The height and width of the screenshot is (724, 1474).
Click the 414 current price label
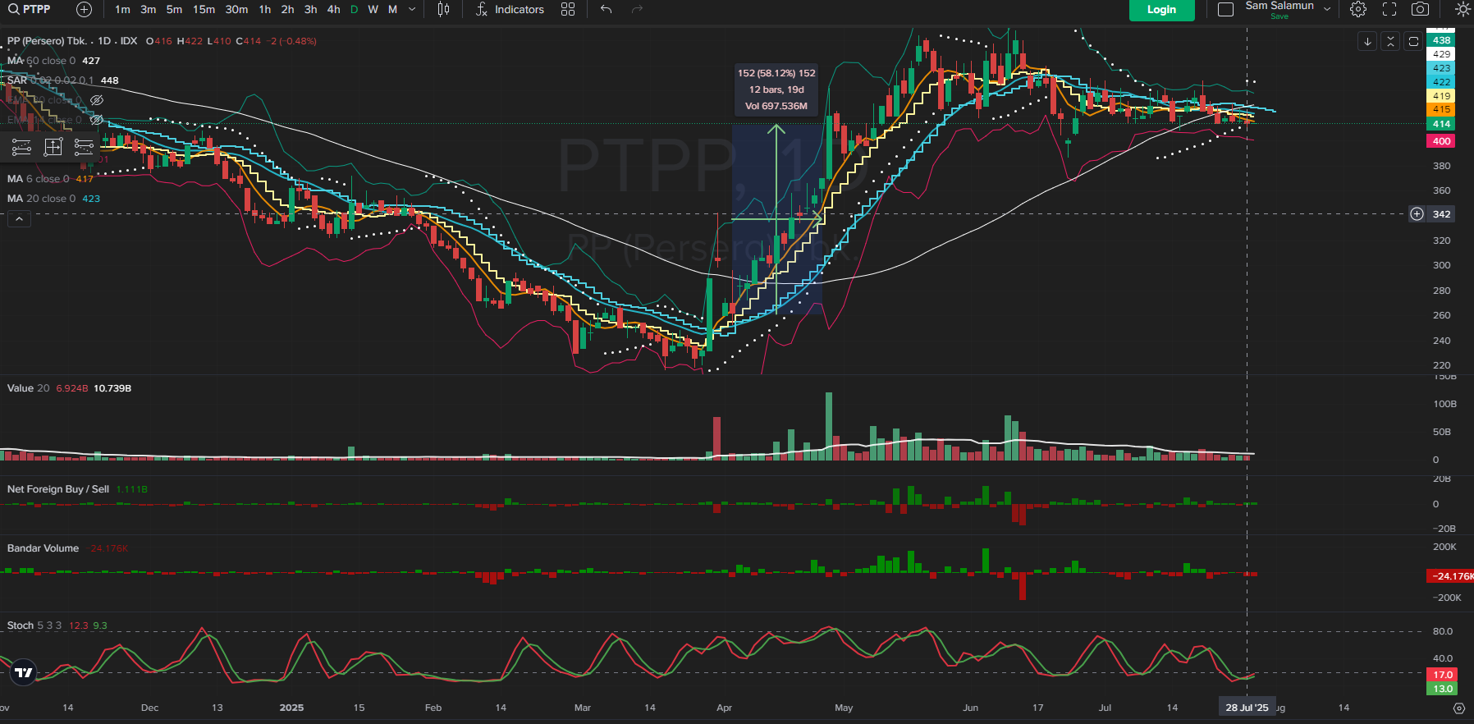[x=1442, y=124]
